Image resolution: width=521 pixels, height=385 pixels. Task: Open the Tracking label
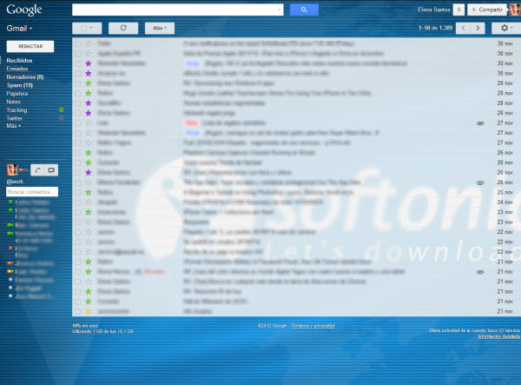[16, 110]
